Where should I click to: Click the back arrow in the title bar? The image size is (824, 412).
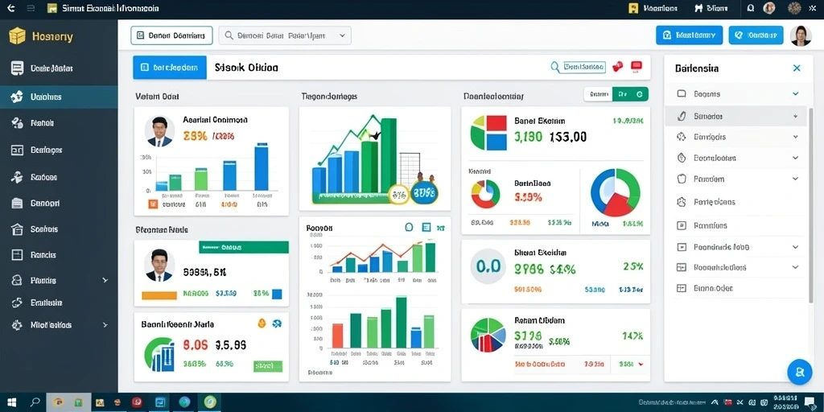[11, 8]
